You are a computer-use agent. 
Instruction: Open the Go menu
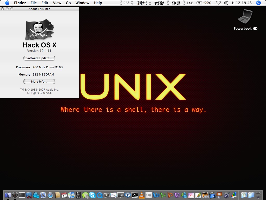pyautogui.click(x=68, y=3)
